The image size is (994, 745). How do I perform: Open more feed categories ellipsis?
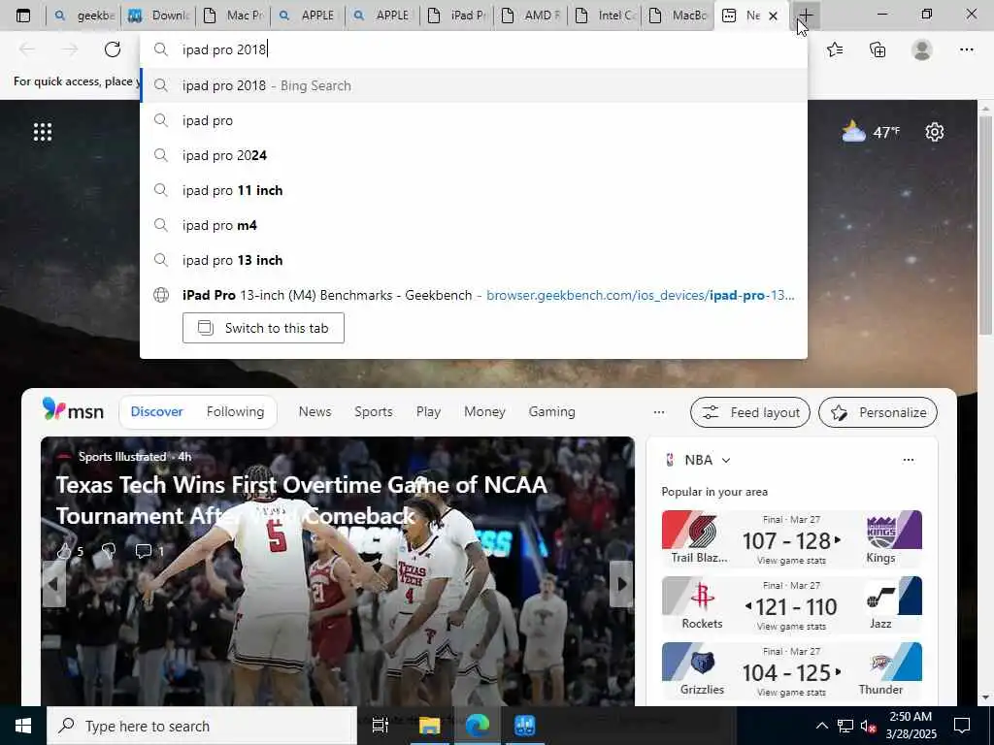[x=659, y=411]
